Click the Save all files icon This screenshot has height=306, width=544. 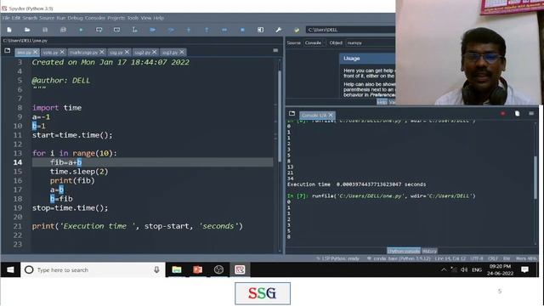point(63,30)
